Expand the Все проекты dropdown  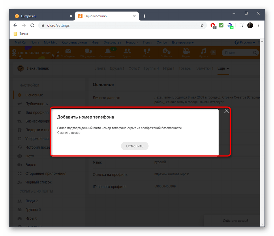183,42
